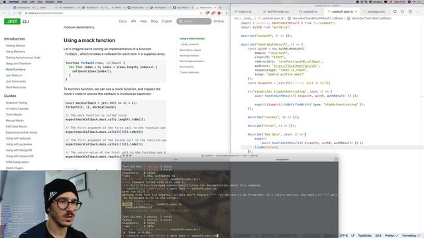Open Using with DynamoDB guide
The height and width of the screenshot is (238, 424).
coord(19,156)
